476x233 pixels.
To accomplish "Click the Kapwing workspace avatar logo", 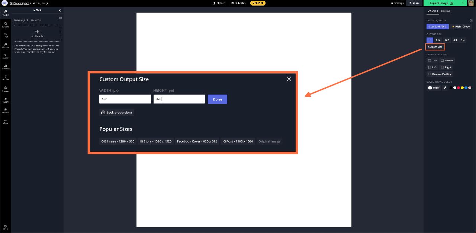I will [5, 3].
